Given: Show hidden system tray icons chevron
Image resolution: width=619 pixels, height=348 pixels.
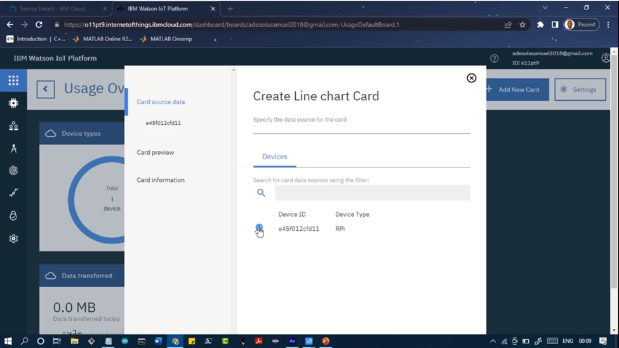Looking at the screenshot, I should (x=493, y=341).
